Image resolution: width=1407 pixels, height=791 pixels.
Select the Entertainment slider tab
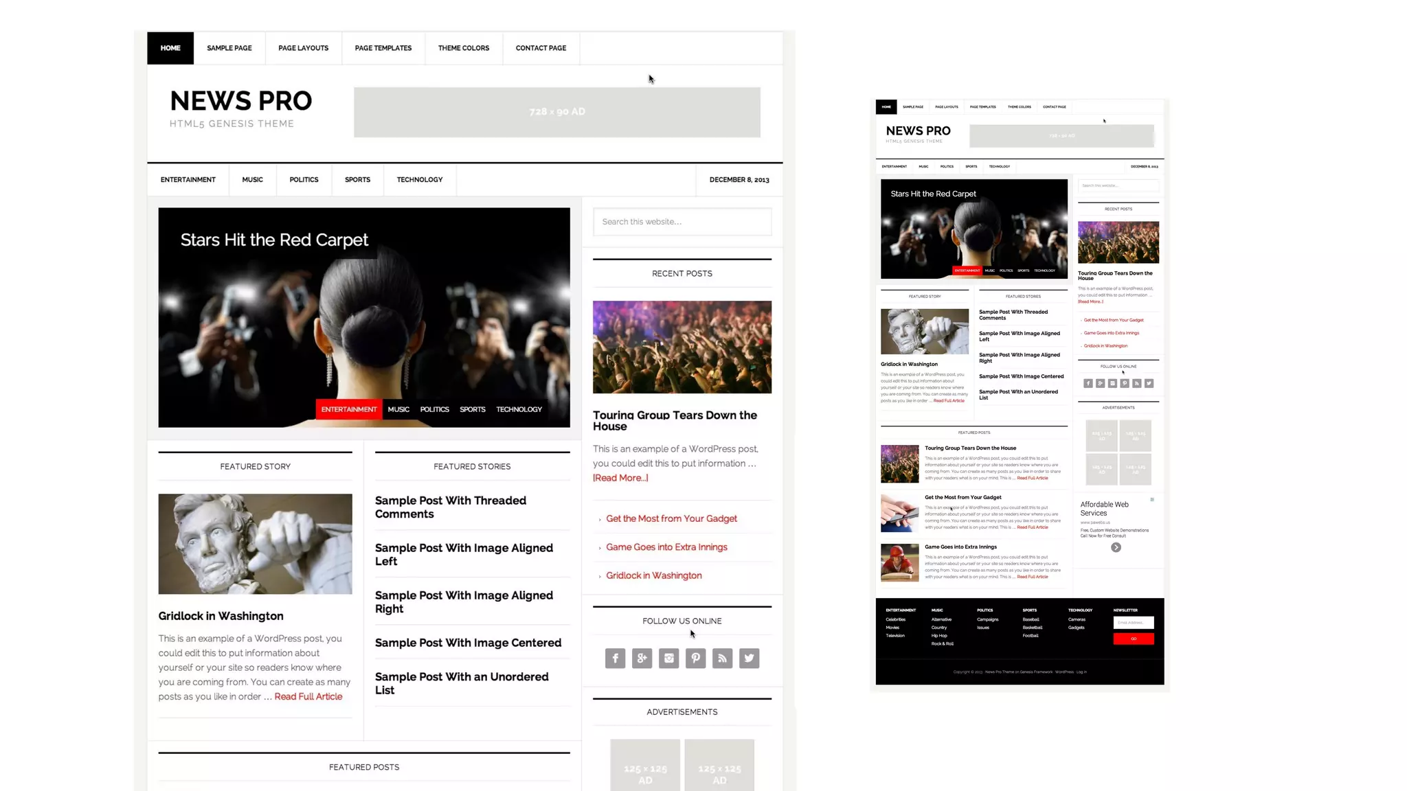click(349, 409)
